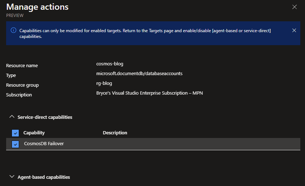Click the Resource group field label
This screenshot has width=305, height=186.
point(22,85)
